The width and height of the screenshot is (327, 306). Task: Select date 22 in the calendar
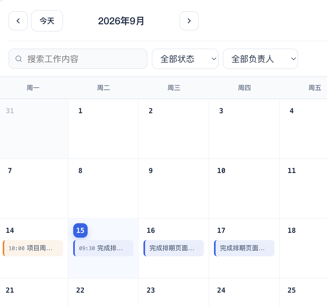pyautogui.click(x=80, y=290)
